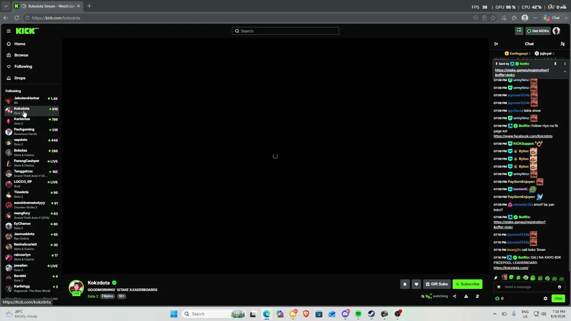Image resolution: width=571 pixels, height=321 pixels.
Task: Share the stream via share icon
Action: click(455, 296)
